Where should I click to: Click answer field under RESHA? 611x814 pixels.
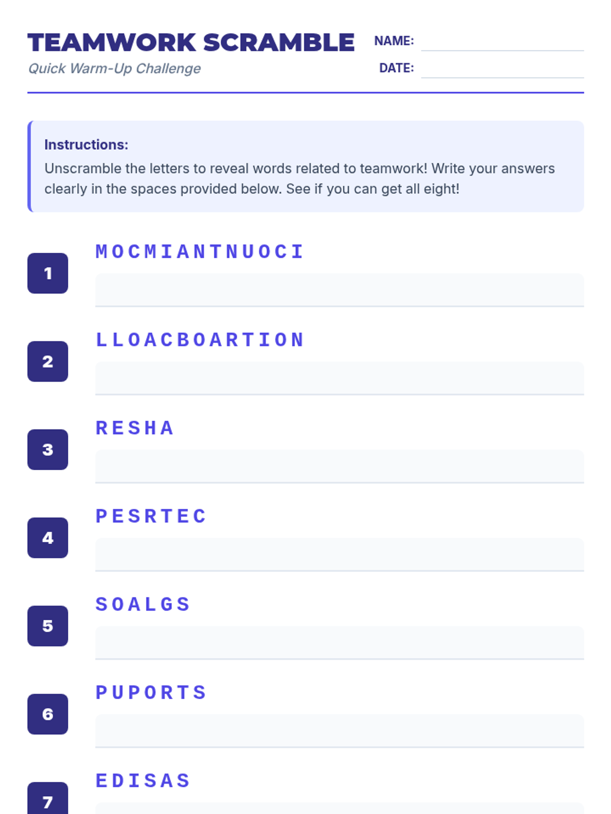340,467
